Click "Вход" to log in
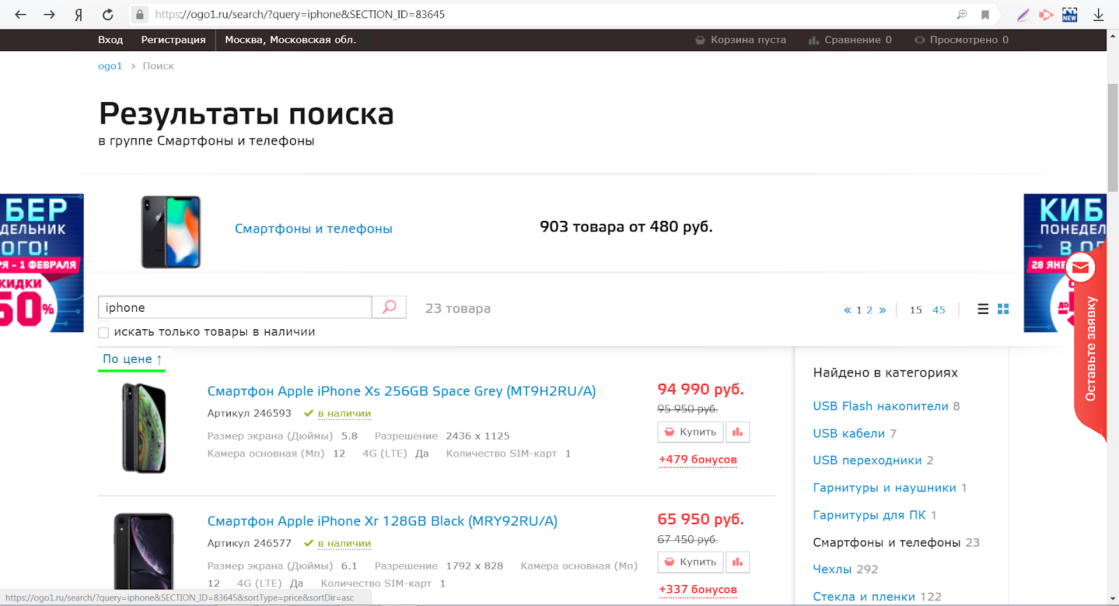 coord(111,40)
